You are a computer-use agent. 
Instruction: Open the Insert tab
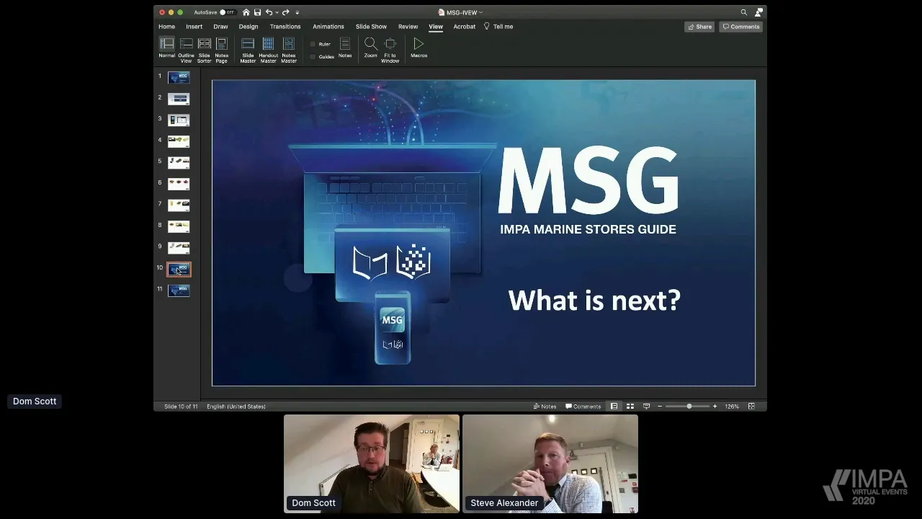click(194, 27)
